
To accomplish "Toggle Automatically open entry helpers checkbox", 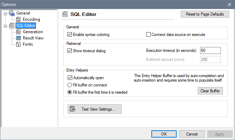I will tap(70, 78).
